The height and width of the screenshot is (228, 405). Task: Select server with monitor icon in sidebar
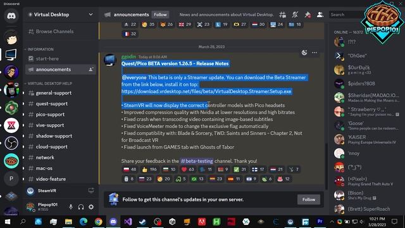tap(11, 54)
